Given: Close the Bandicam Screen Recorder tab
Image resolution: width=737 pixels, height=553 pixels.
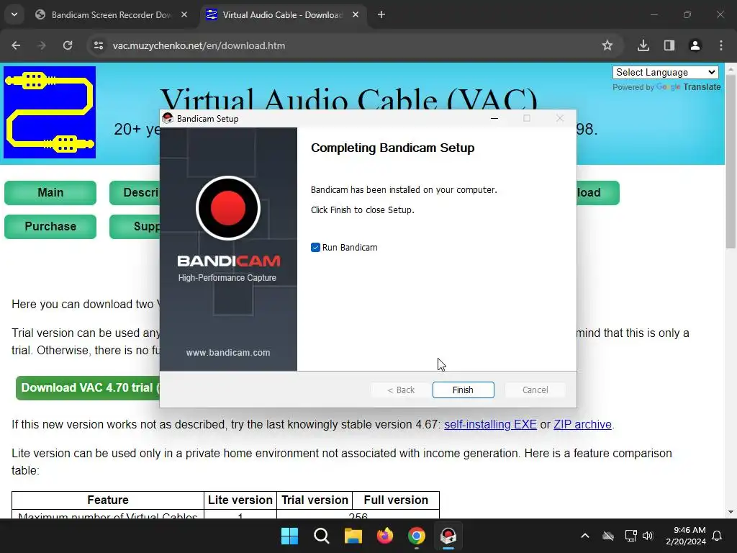Looking at the screenshot, I should (184, 15).
